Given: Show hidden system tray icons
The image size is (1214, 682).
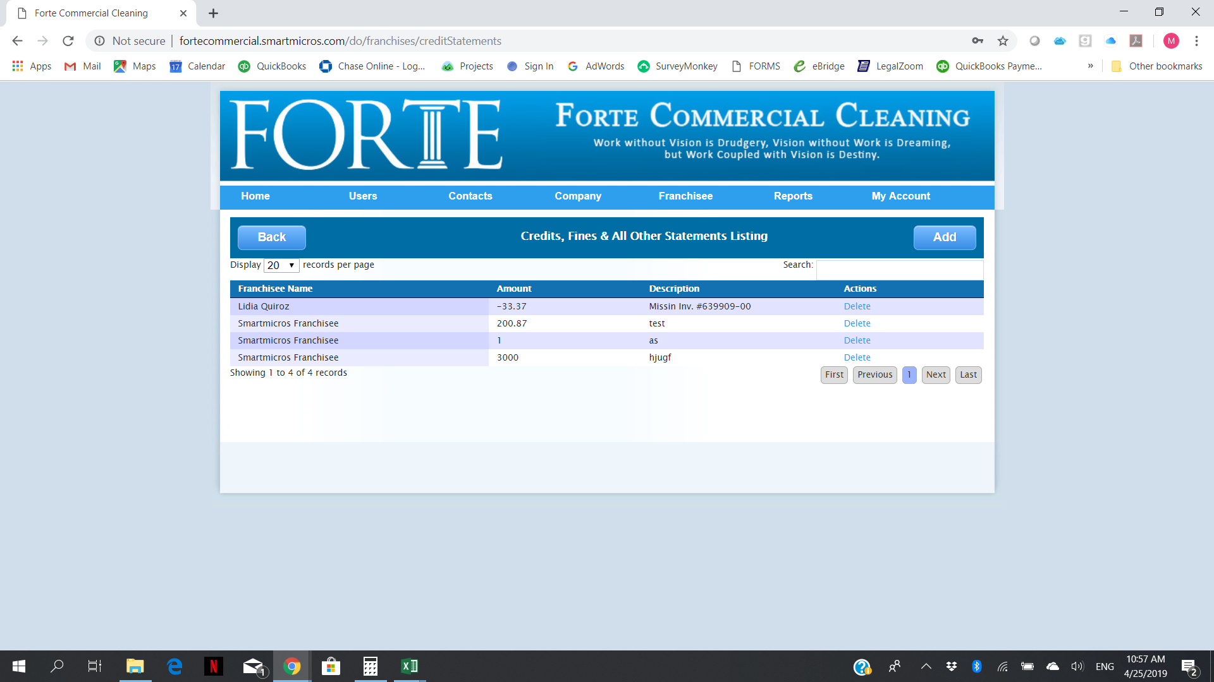Looking at the screenshot, I should click(926, 666).
